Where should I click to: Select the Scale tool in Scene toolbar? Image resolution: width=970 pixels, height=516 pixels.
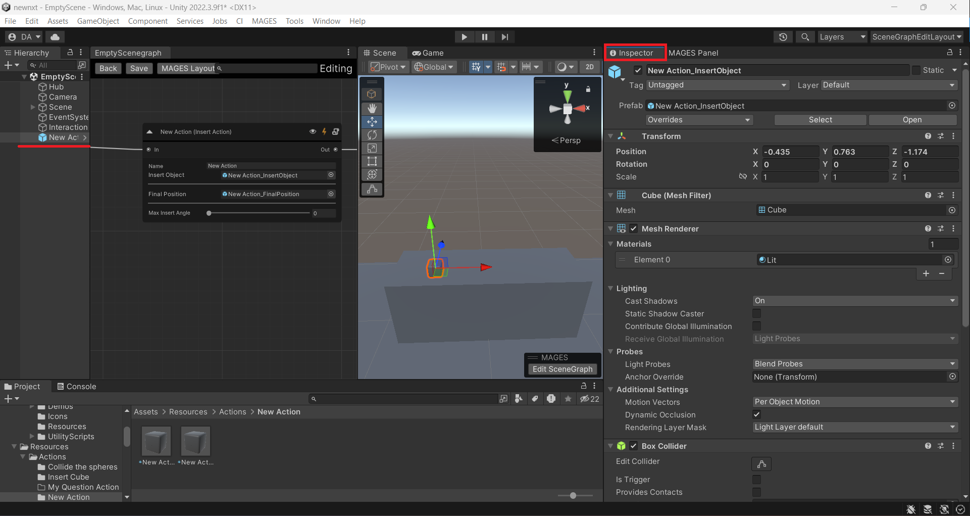point(372,148)
